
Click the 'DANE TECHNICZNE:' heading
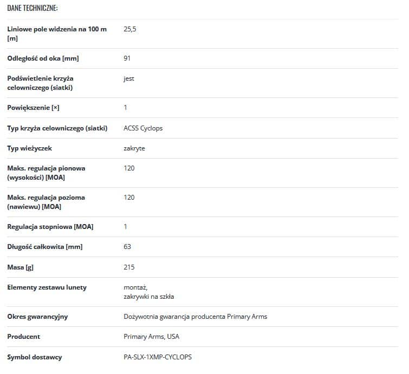(x=33, y=8)
